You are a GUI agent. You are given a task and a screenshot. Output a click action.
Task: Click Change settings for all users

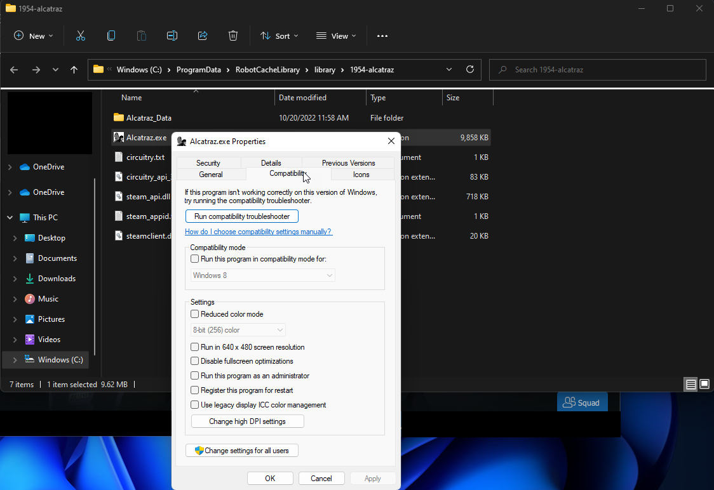pos(242,451)
